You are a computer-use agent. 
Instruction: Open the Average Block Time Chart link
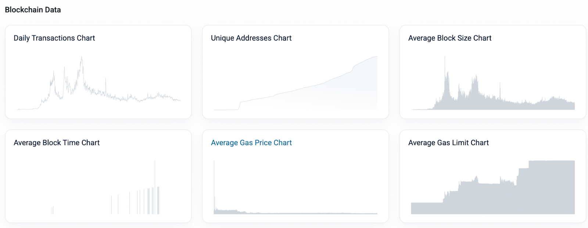[57, 143]
